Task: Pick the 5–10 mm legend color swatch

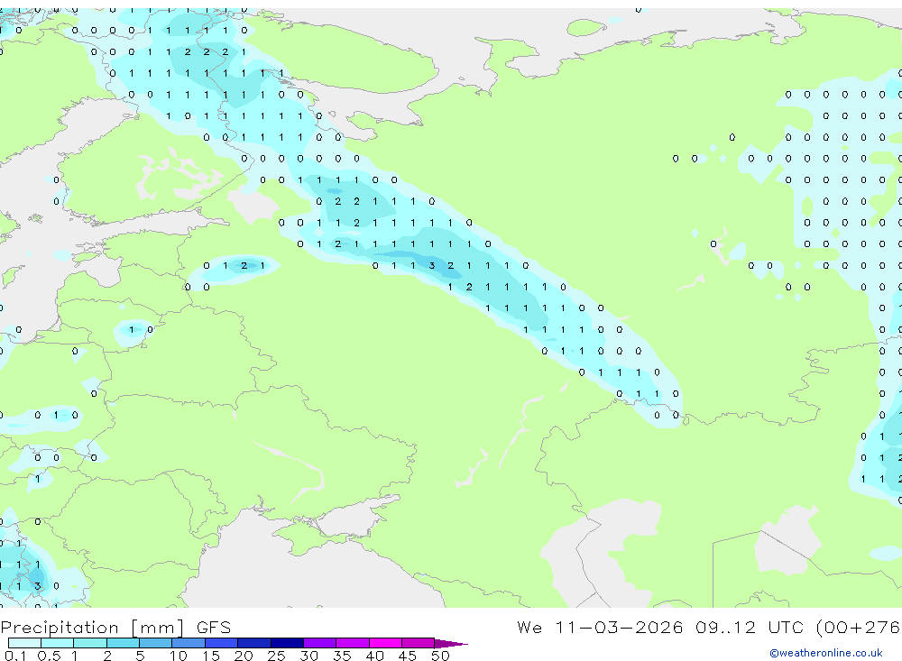Action: coord(155,643)
